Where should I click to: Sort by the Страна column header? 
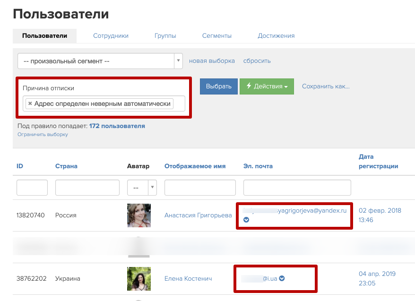coord(66,166)
